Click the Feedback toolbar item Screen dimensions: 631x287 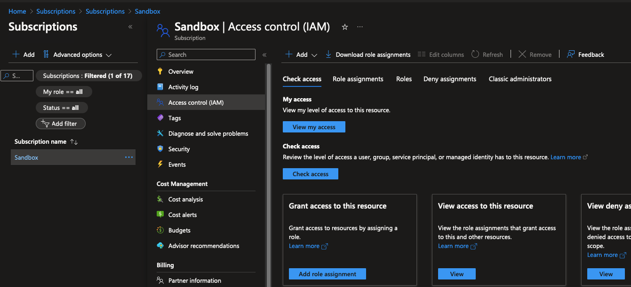pos(585,54)
